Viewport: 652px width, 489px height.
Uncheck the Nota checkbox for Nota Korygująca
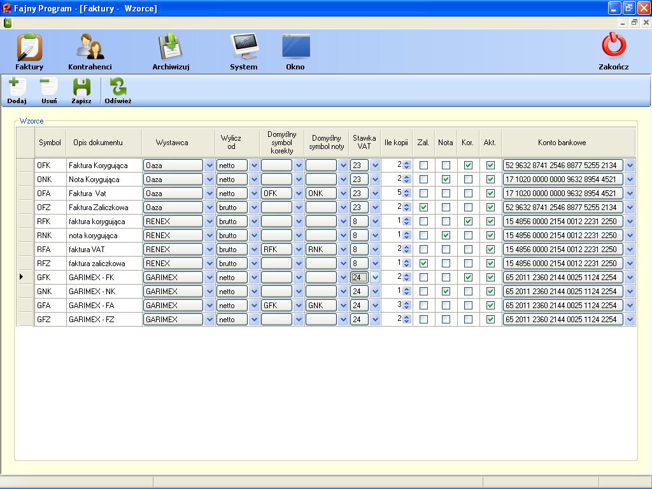(x=446, y=180)
